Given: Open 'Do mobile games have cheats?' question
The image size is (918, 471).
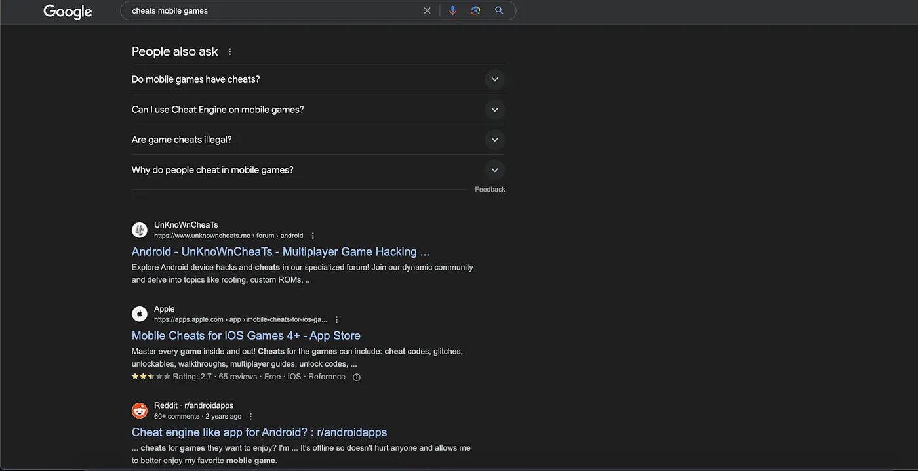Looking at the screenshot, I should [x=195, y=79].
